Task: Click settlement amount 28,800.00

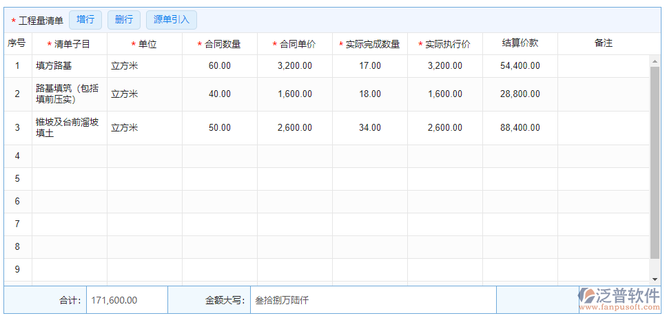Action: (x=520, y=94)
